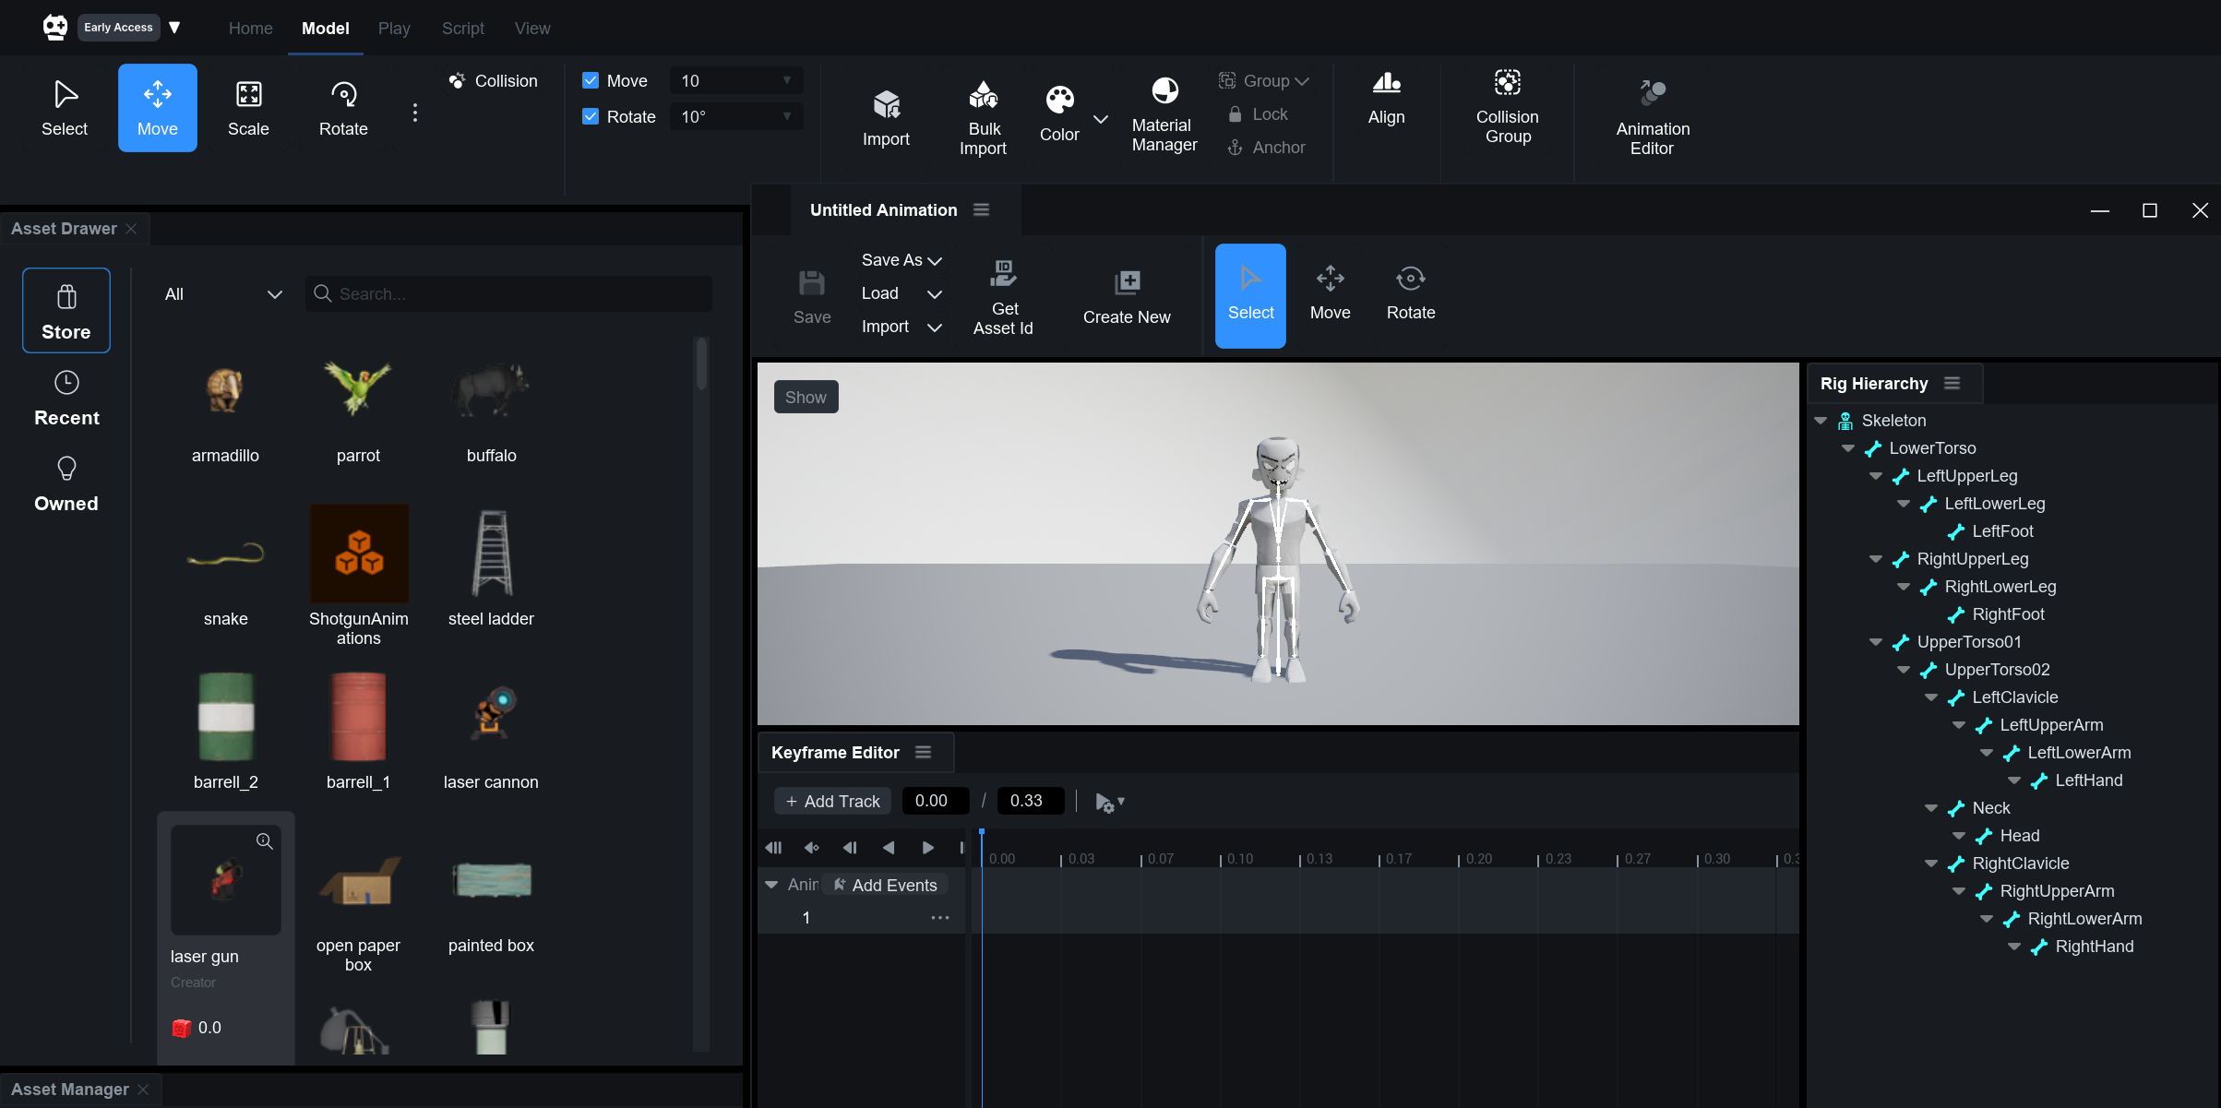
Task: Open the Recent assets section
Action: click(66, 398)
